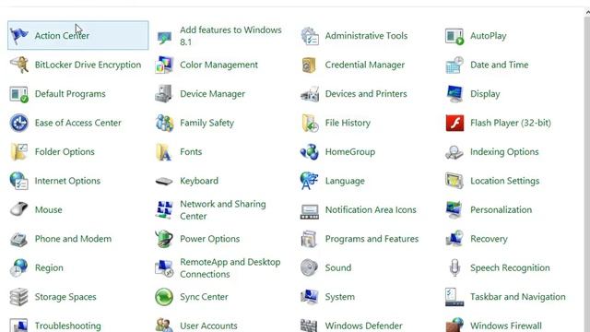This screenshot has width=590, height=332.
Task: Click the scrollbar up arrow
Action: [x=587, y=12]
